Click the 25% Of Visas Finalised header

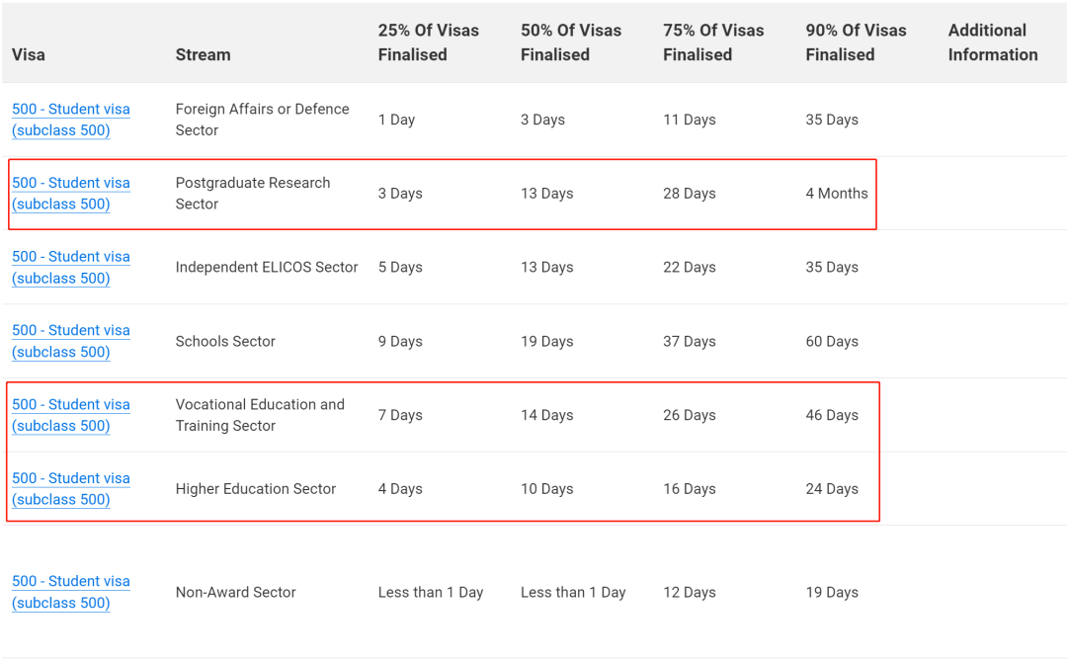(429, 42)
